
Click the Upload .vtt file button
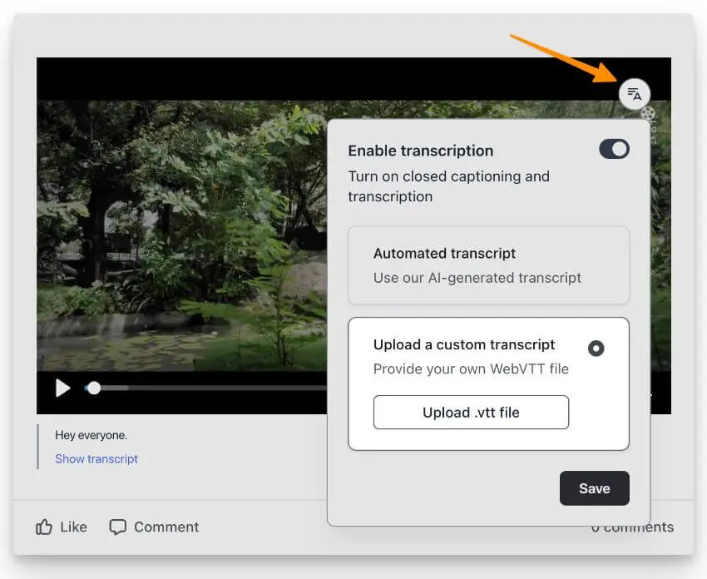471,412
